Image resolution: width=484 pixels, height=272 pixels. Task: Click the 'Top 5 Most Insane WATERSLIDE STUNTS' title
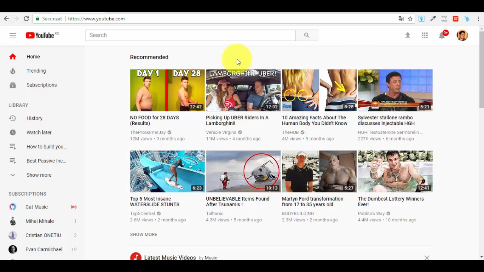click(155, 202)
